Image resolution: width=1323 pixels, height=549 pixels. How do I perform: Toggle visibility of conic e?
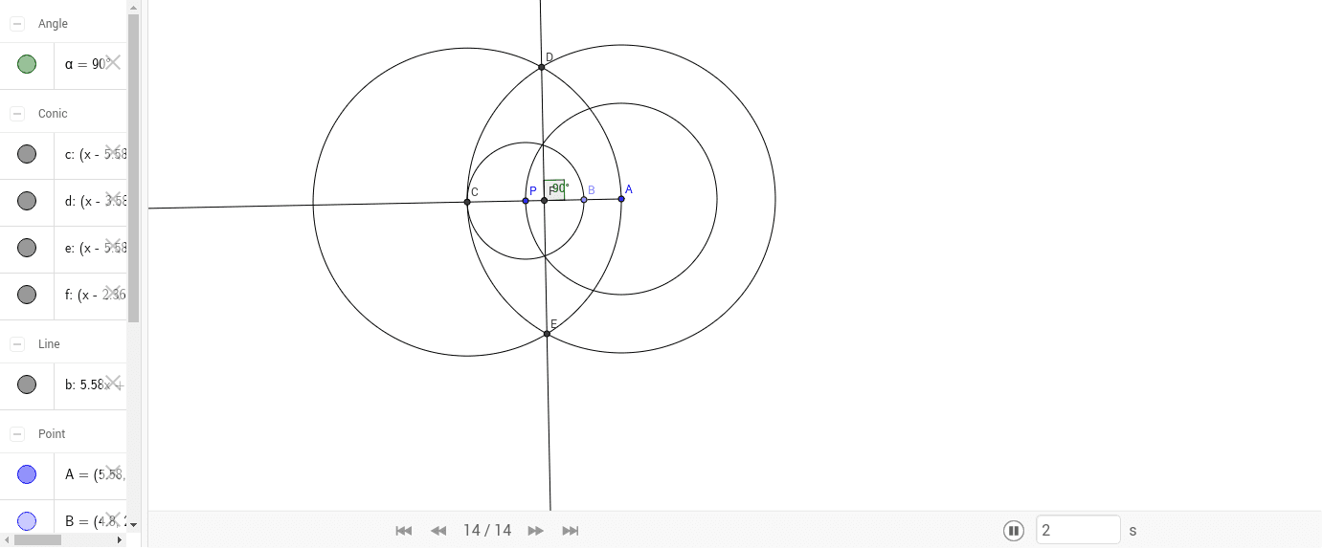[x=27, y=248]
